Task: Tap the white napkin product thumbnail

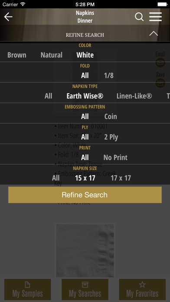Action: (x=85, y=250)
